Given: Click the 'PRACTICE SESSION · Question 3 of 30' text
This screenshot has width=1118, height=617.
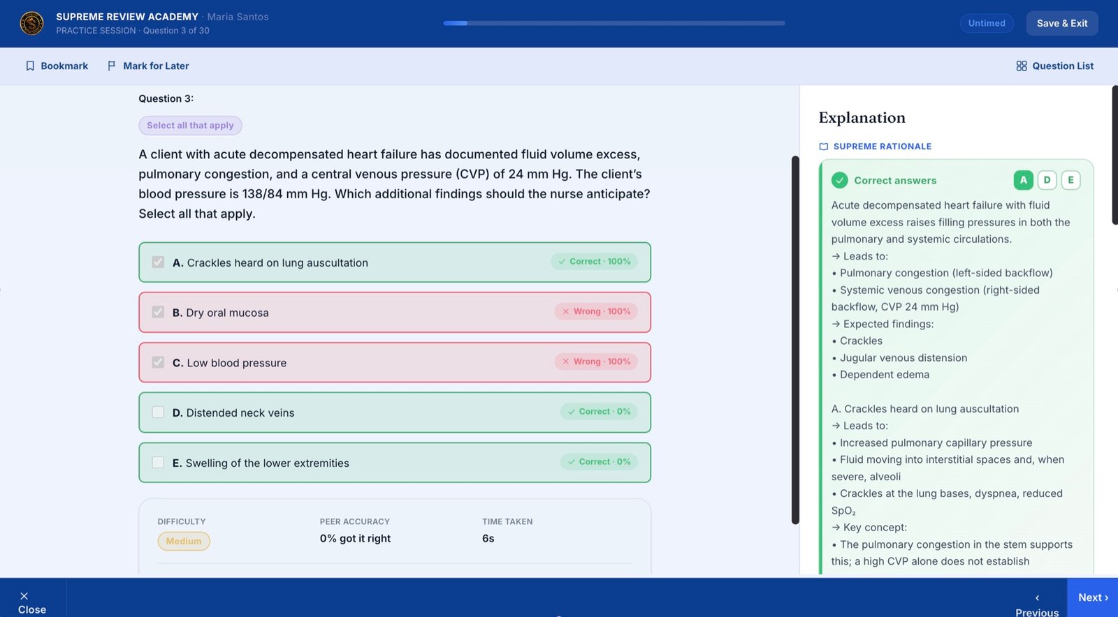Looking at the screenshot, I should coord(133,31).
